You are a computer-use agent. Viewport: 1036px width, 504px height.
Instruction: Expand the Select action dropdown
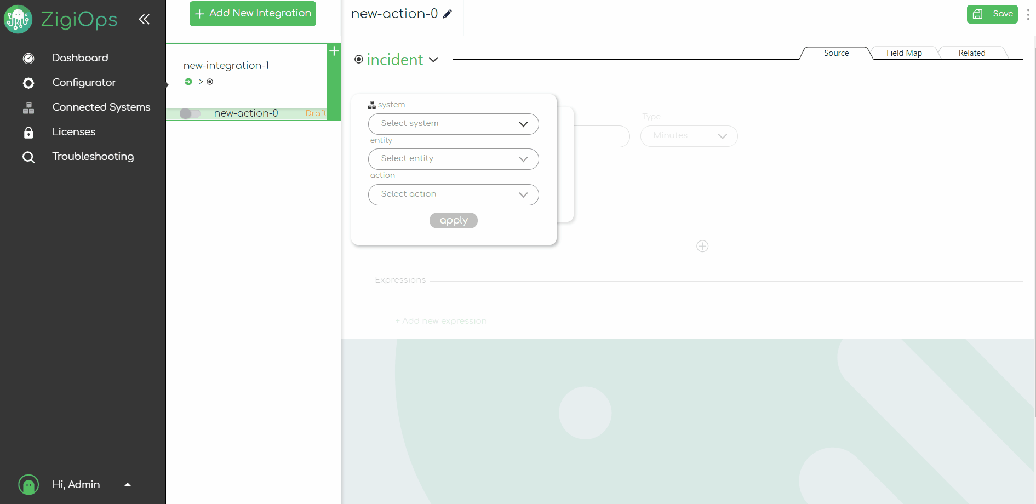pyautogui.click(x=453, y=194)
